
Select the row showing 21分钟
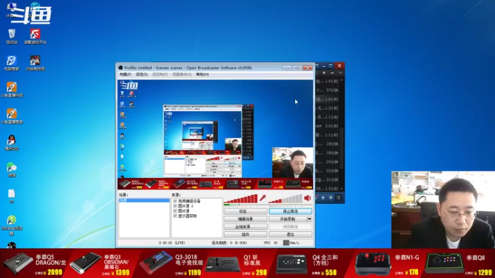coord(327,180)
